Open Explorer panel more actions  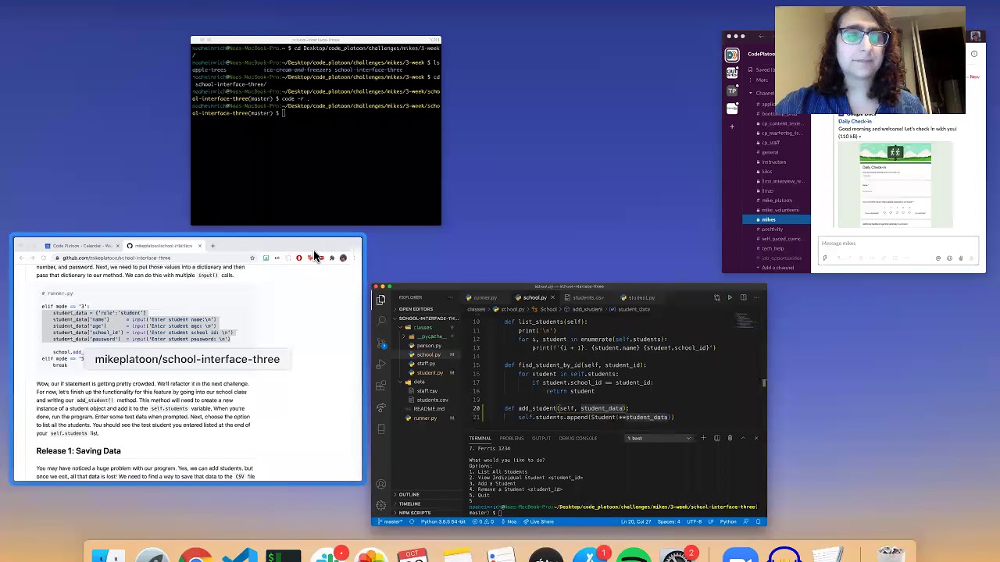tap(450, 297)
